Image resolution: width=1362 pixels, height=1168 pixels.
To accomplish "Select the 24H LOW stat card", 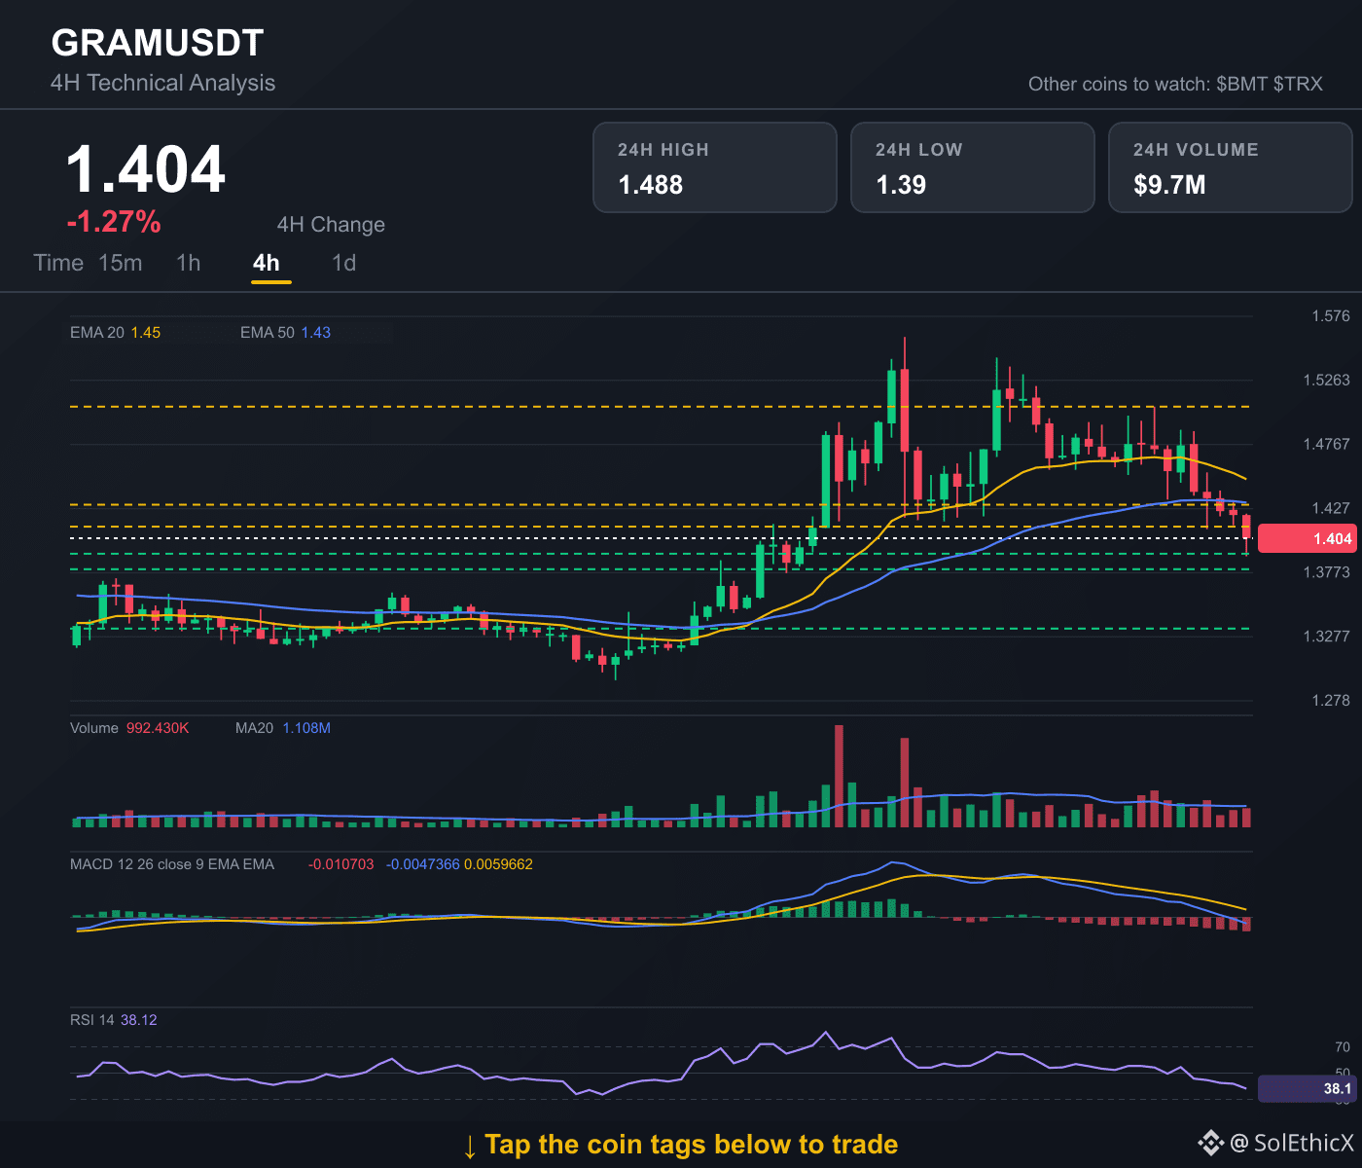I will point(973,167).
